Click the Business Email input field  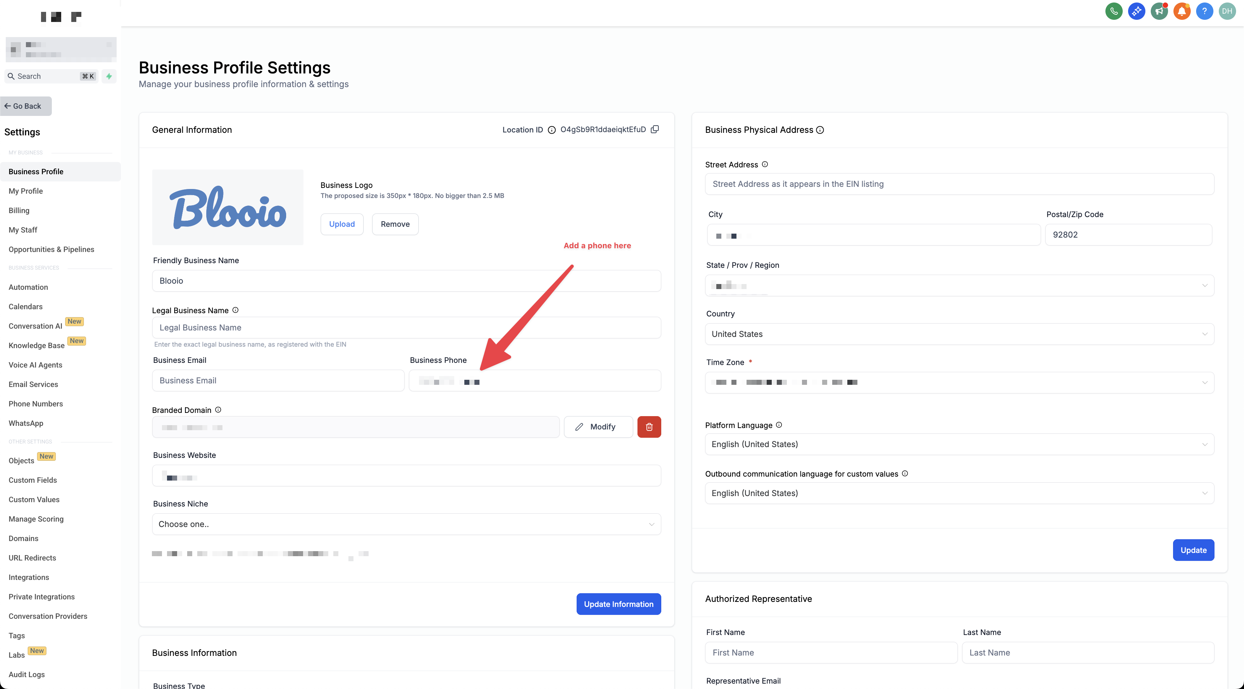[x=278, y=380]
